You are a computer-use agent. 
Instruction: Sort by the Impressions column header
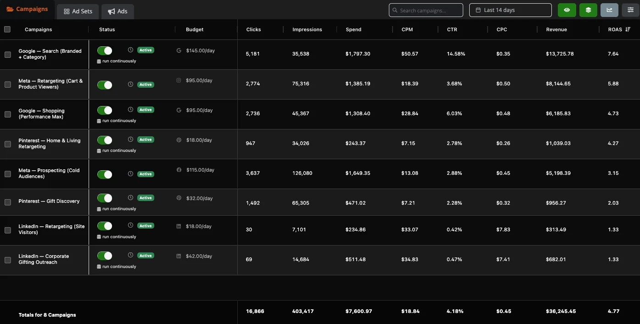(307, 29)
